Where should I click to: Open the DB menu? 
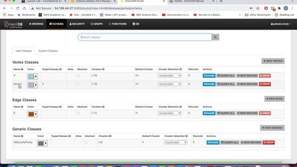[136, 24]
